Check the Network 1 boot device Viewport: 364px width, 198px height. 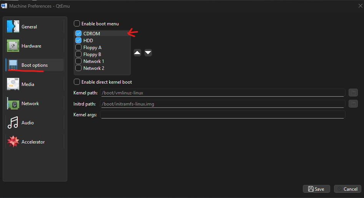click(78, 61)
